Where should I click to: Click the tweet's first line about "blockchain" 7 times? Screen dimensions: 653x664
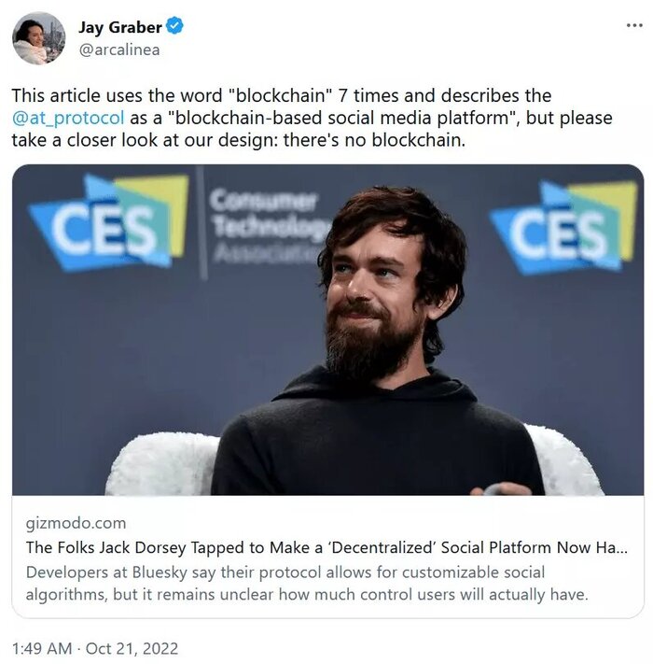coord(281,96)
